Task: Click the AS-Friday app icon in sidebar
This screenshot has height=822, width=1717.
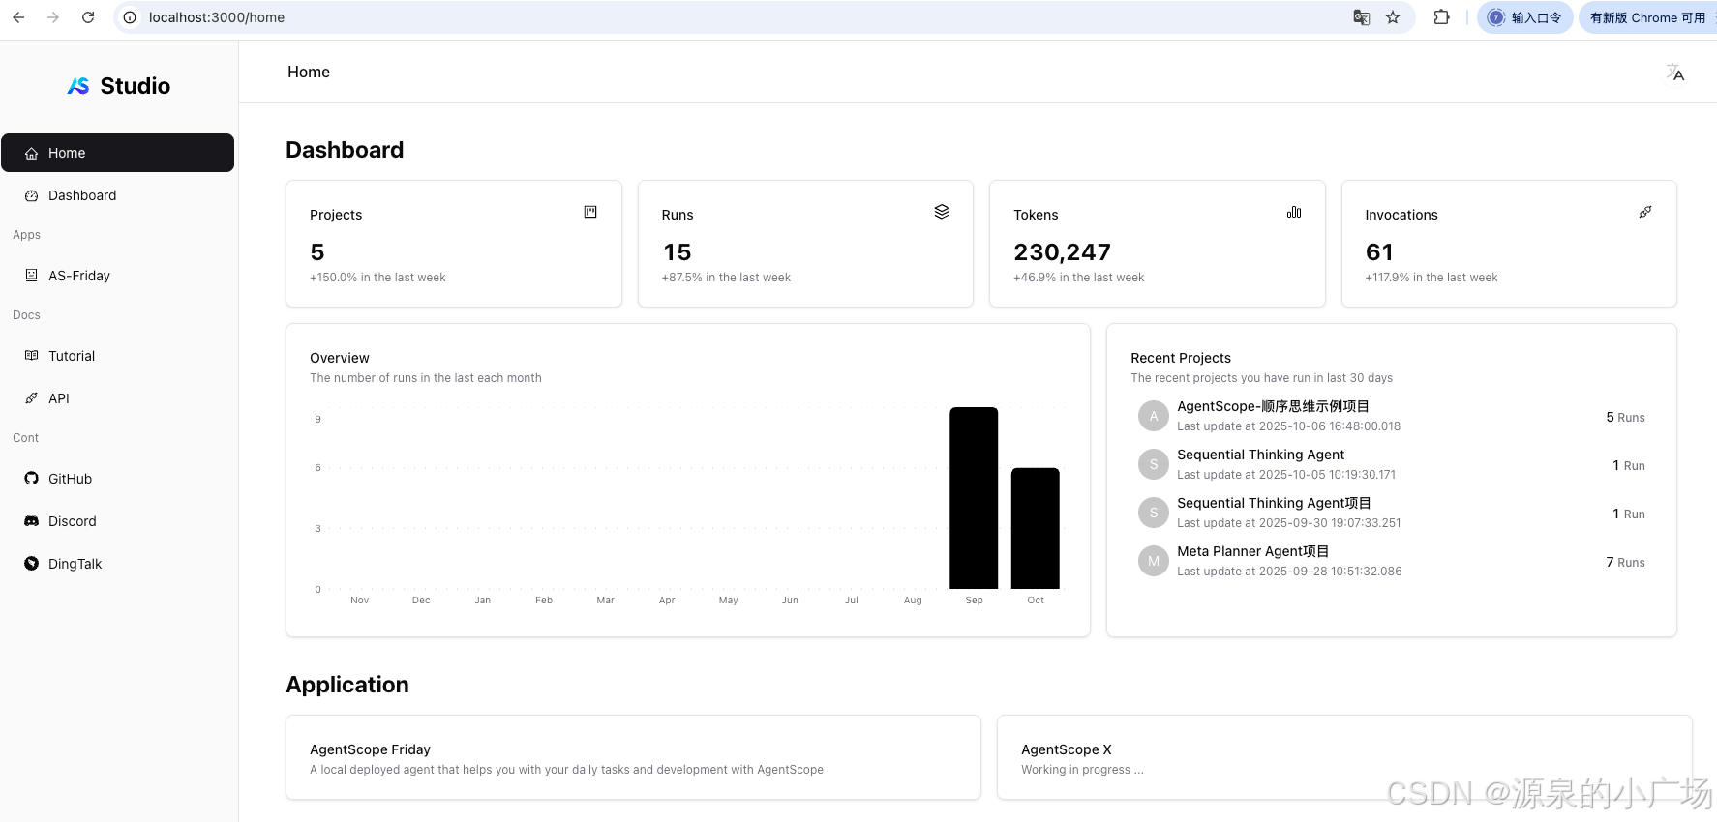Action: tap(32, 276)
